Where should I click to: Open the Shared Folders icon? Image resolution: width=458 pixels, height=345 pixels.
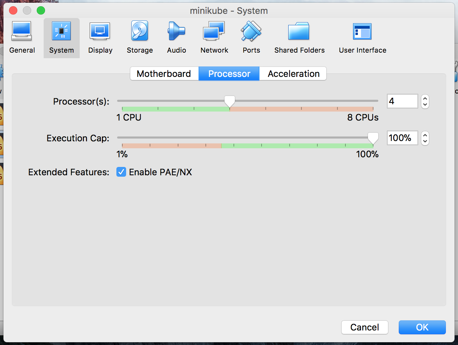[299, 32]
